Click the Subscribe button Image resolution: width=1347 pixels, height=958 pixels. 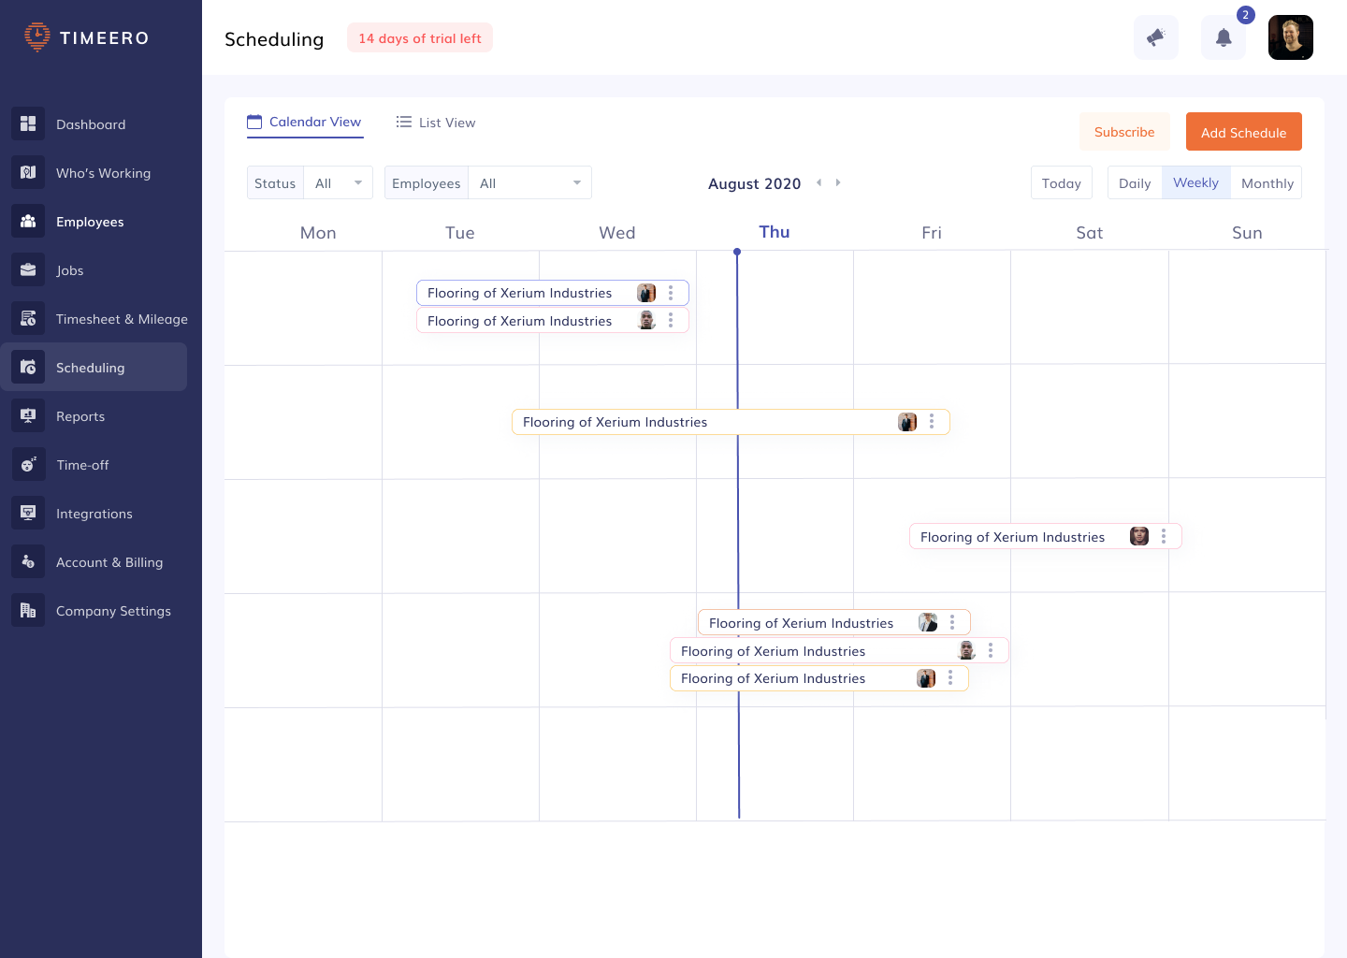(1124, 132)
